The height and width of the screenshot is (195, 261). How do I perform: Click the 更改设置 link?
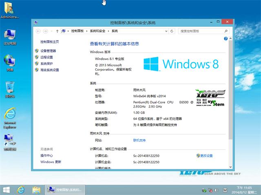tap(206, 156)
